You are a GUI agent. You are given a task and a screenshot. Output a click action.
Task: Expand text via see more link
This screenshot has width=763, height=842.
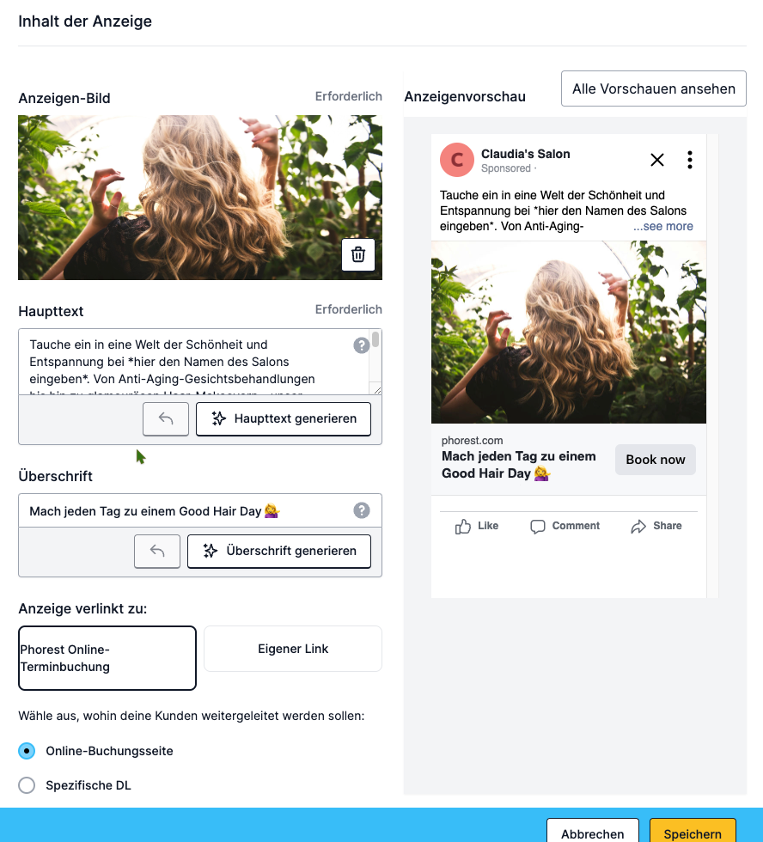coord(663,227)
